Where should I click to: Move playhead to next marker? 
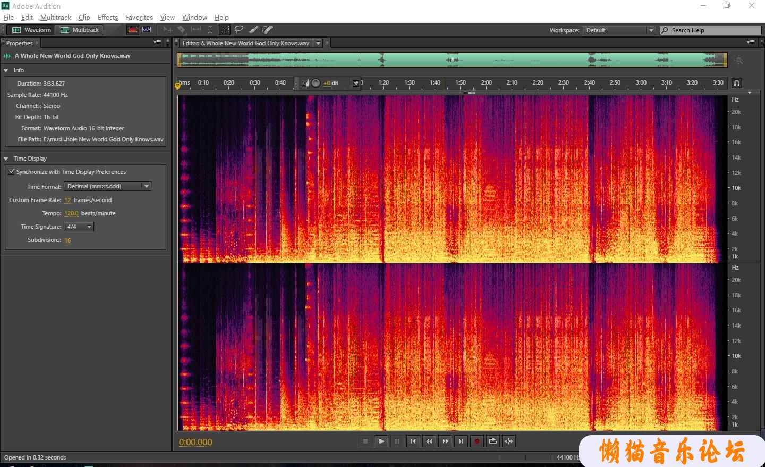(461, 441)
